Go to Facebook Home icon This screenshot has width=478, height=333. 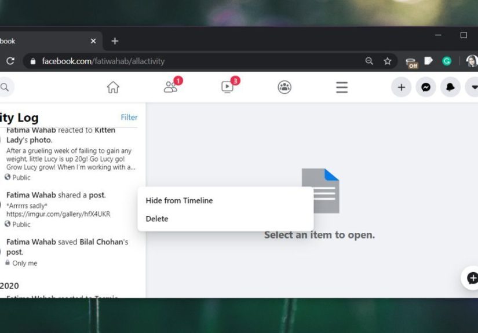coord(113,87)
